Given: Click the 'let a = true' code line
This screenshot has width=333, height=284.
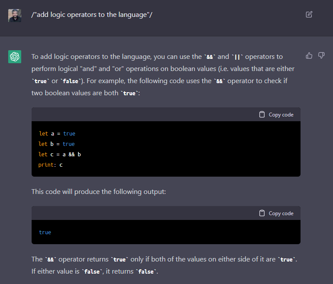Looking at the screenshot, I should pyautogui.click(x=57, y=133).
